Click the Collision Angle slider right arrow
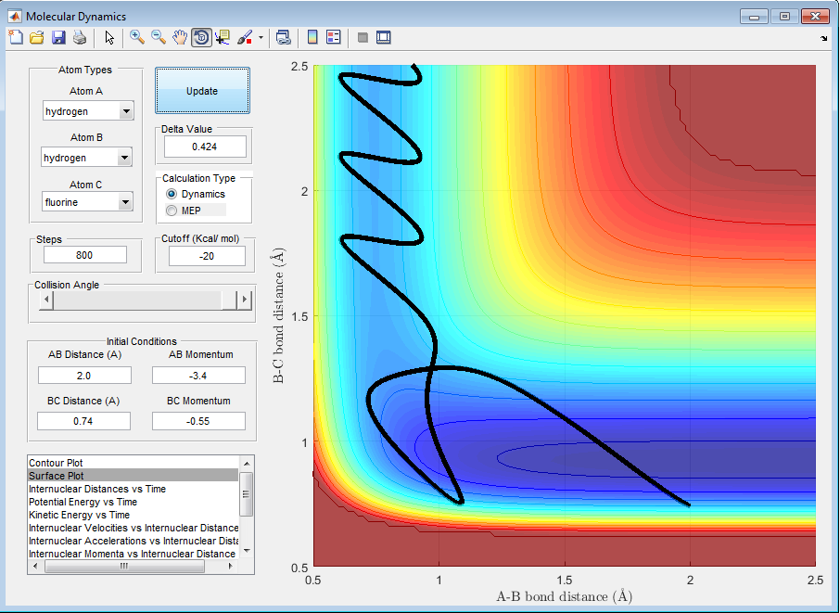The height and width of the screenshot is (613, 840). pyautogui.click(x=244, y=300)
